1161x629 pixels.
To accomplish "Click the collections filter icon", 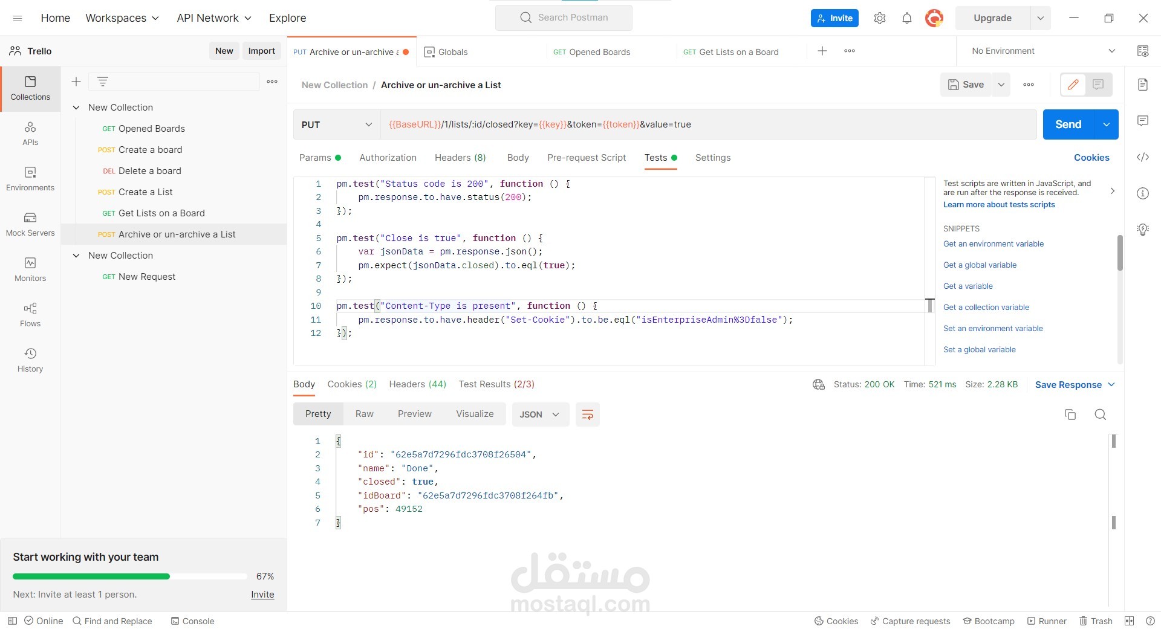I will tap(103, 82).
